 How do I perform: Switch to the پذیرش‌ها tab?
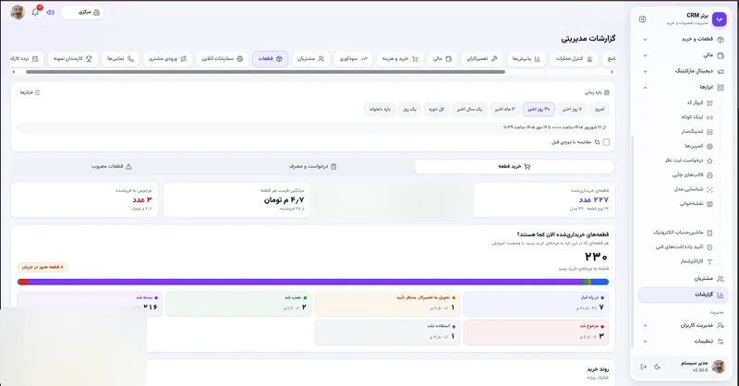(x=527, y=59)
